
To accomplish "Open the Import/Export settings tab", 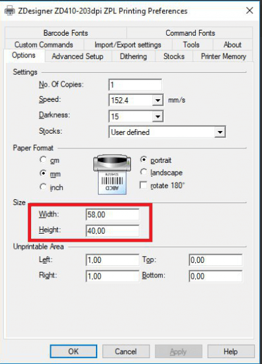I will tap(128, 44).
